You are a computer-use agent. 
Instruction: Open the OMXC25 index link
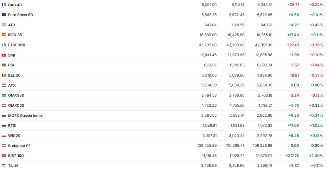[x=16, y=105]
